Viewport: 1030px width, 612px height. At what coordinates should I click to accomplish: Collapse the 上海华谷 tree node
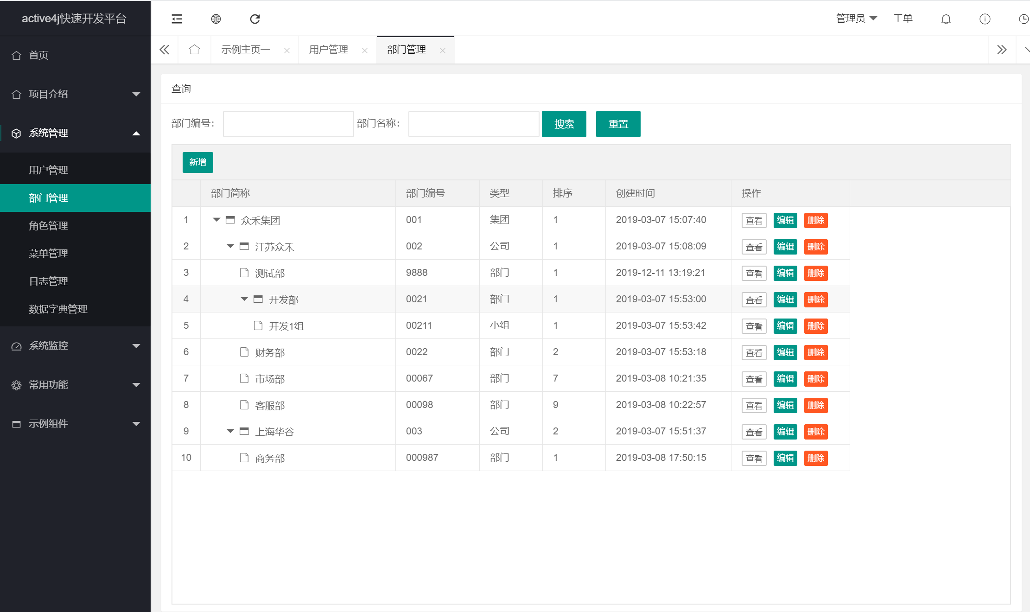click(x=230, y=431)
